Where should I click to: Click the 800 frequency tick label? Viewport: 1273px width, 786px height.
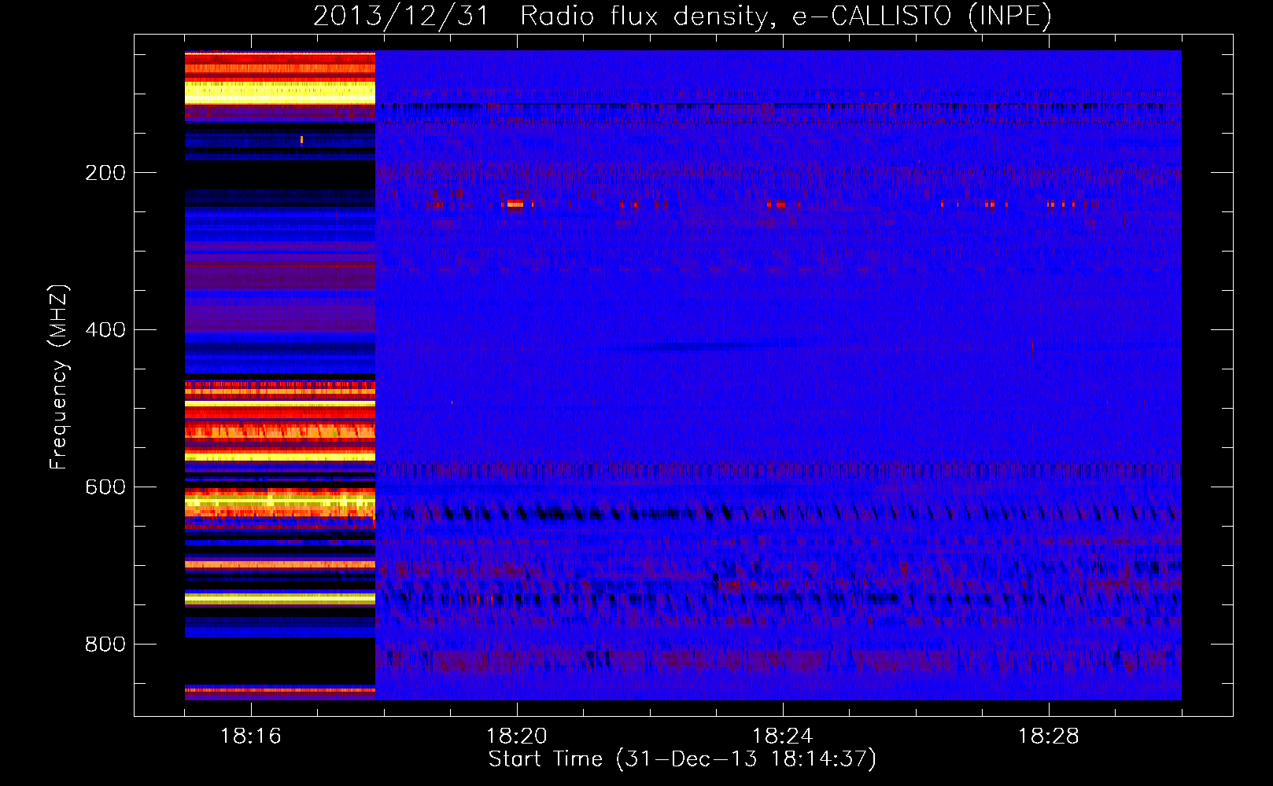[x=105, y=645]
